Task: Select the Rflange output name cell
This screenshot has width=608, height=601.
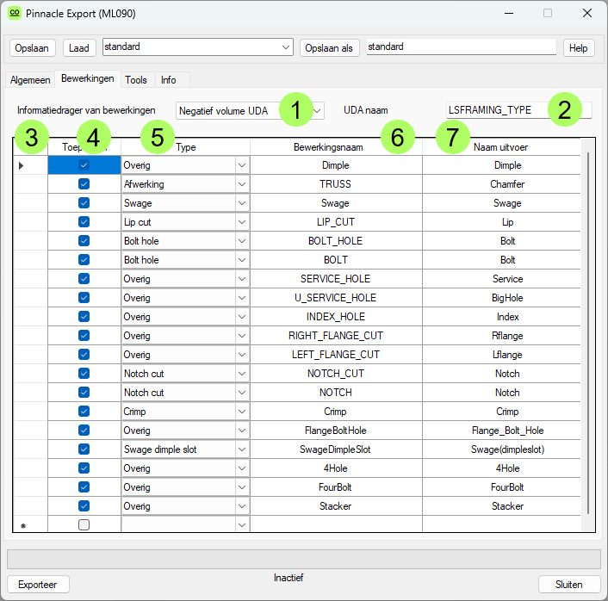Action: coord(501,336)
